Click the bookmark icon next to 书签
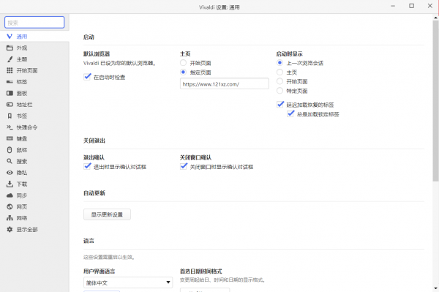Viewport: 439px width, 292px height. 10,116
